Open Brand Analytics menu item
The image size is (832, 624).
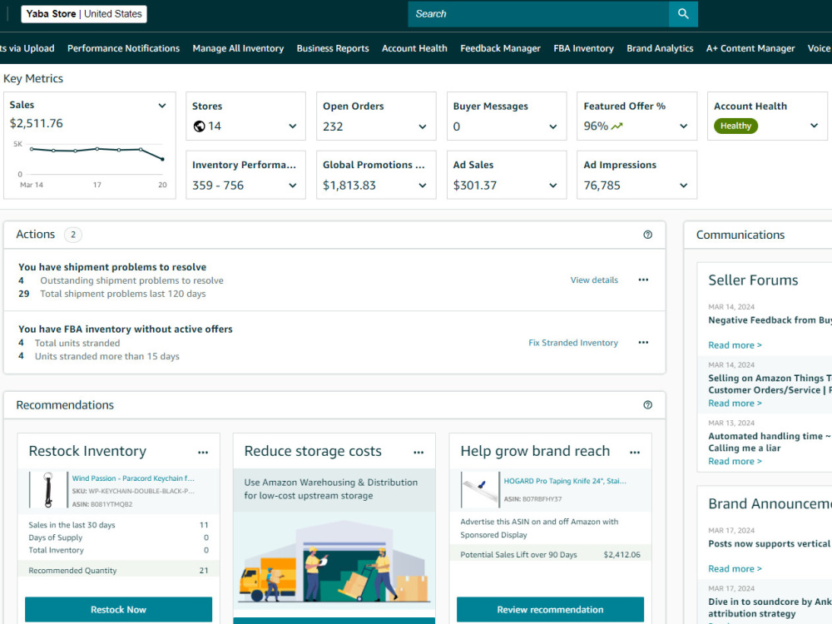point(660,48)
